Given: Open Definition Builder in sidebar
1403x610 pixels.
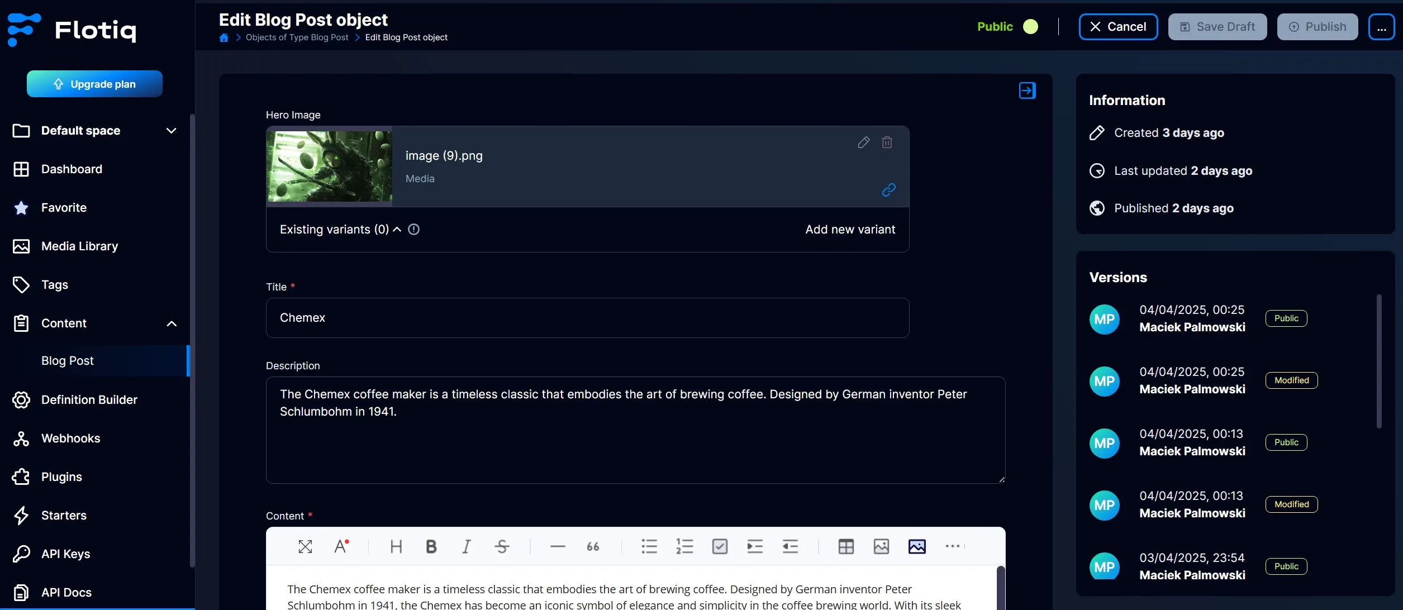Looking at the screenshot, I should coord(89,400).
